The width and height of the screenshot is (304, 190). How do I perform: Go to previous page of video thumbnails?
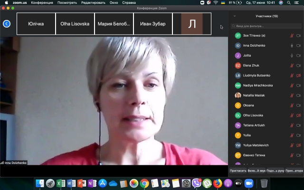pyautogui.click(x=7, y=24)
